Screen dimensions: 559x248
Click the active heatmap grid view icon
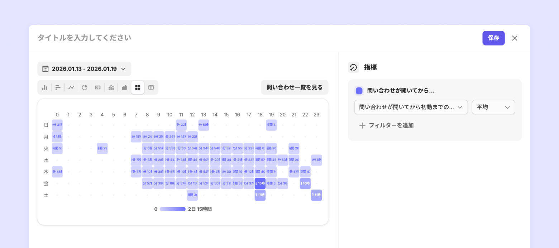point(138,87)
